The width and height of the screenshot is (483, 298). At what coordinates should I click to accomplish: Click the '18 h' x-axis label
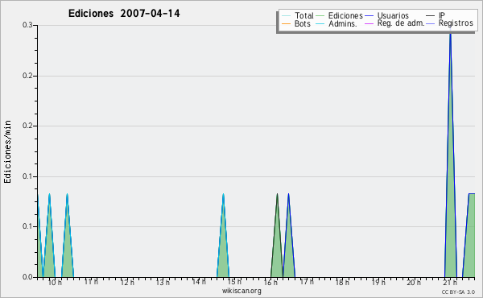click(x=342, y=282)
